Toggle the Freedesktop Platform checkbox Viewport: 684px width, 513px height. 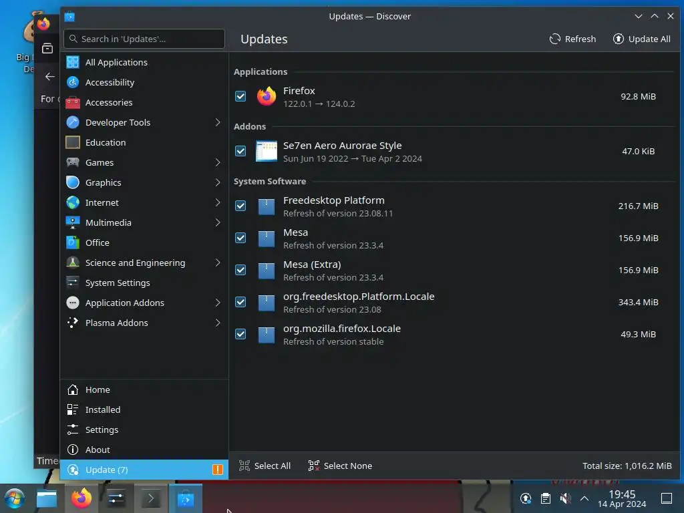click(x=240, y=206)
